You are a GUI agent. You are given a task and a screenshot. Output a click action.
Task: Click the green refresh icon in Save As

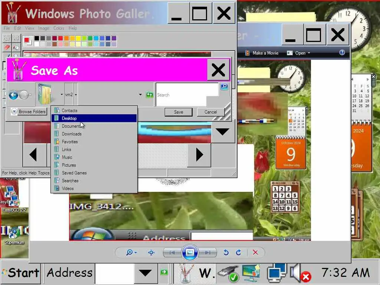click(149, 95)
